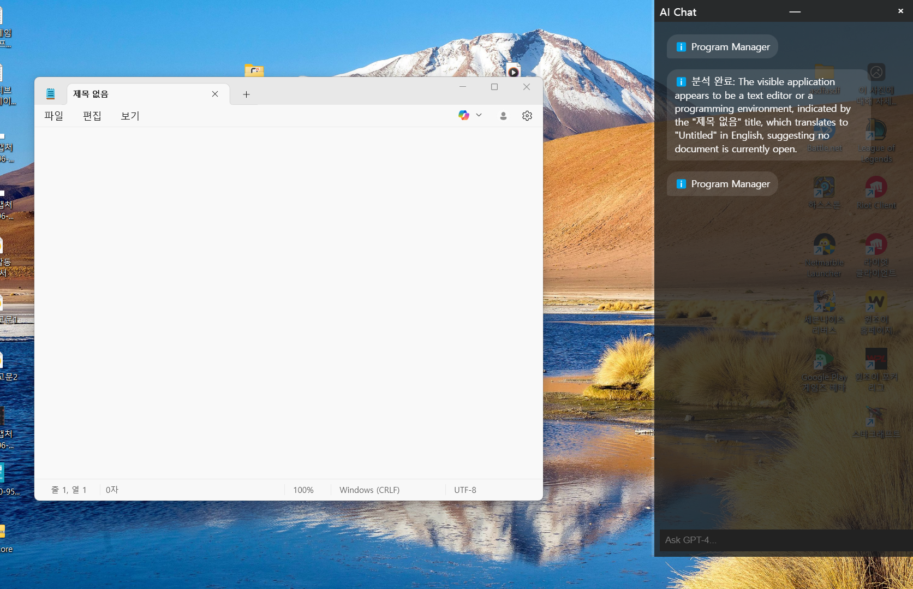
Task: Close the AI Chat panel
Action: [900, 11]
